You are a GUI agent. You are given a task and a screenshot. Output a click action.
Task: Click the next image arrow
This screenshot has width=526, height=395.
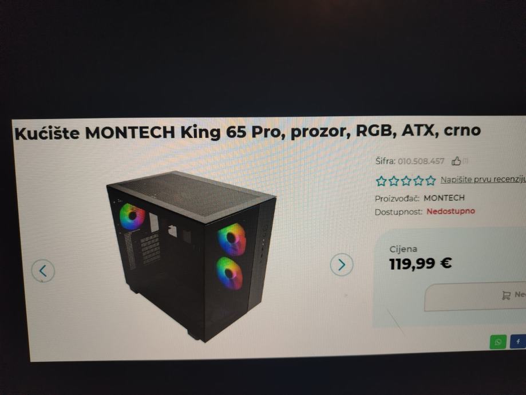[x=342, y=264]
